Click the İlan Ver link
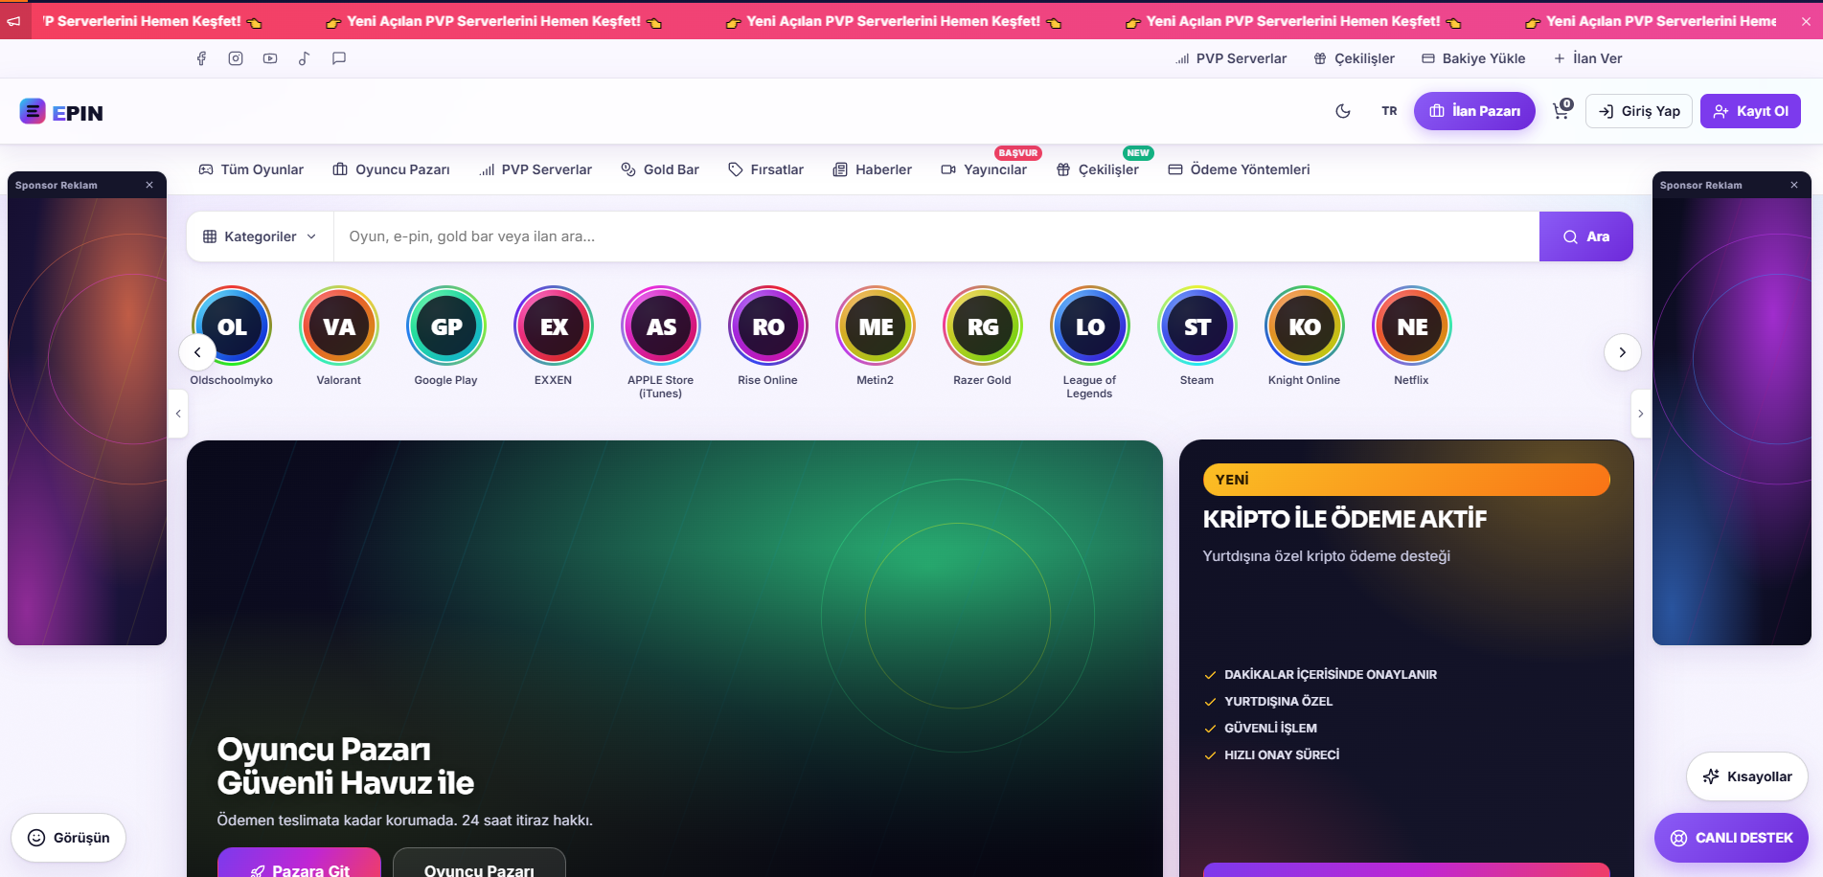 point(1587,58)
